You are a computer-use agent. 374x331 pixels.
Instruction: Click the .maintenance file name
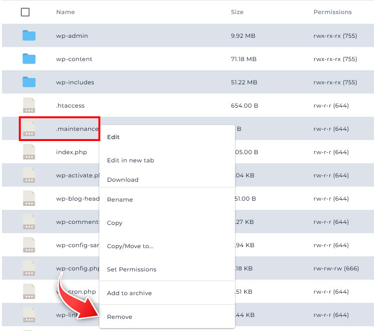77,128
